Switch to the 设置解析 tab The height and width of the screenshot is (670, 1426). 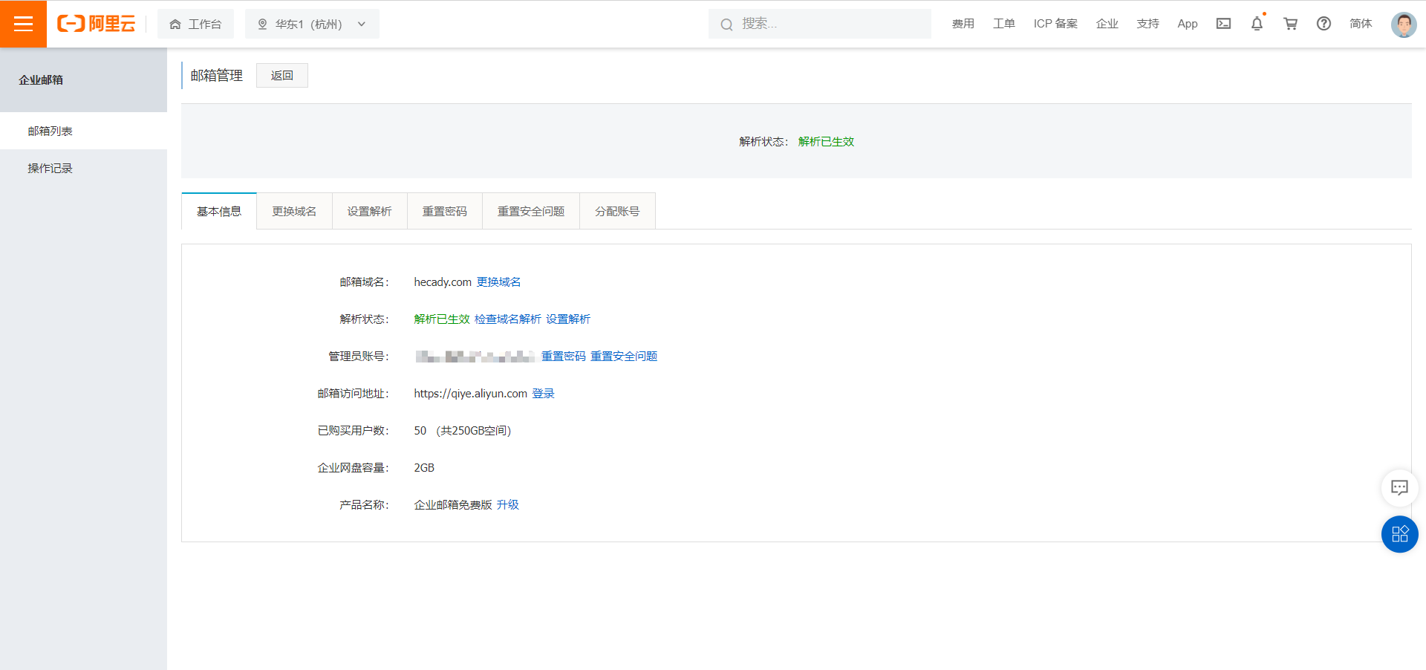(369, 212)
